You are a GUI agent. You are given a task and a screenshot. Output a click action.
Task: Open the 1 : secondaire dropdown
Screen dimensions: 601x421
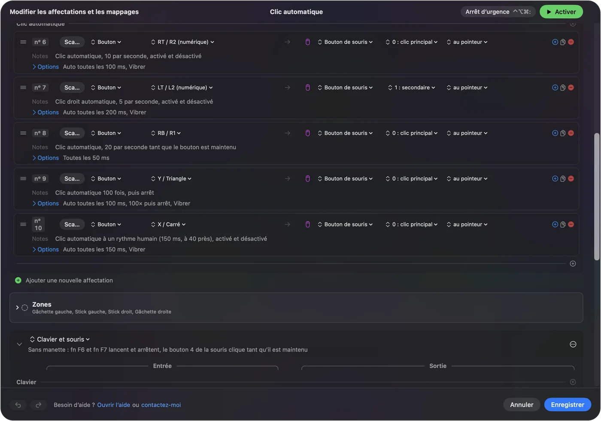pos(412,88)
